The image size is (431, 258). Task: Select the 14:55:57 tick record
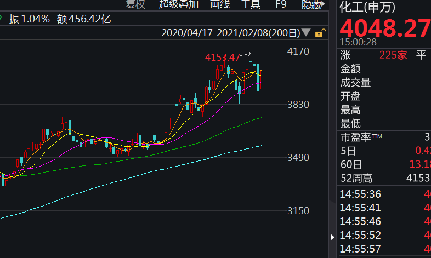(x=360, y=250)
